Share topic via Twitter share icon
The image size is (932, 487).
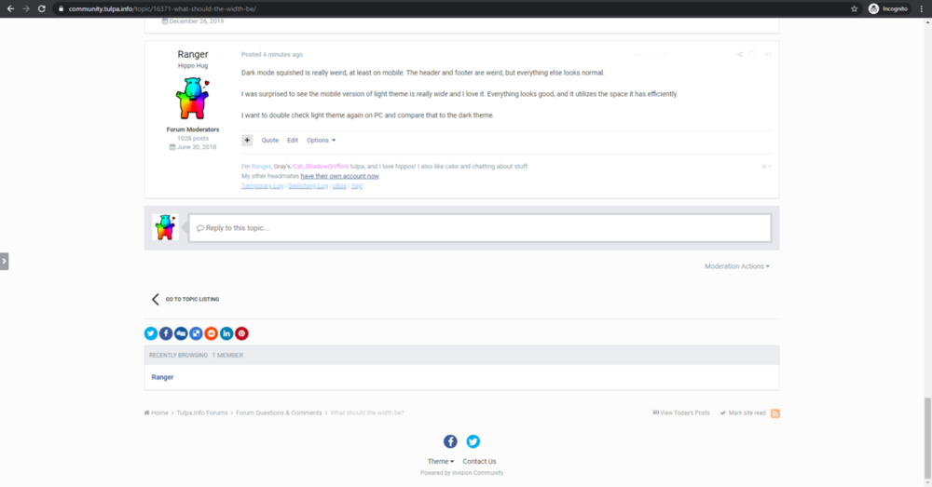(151, 333)
